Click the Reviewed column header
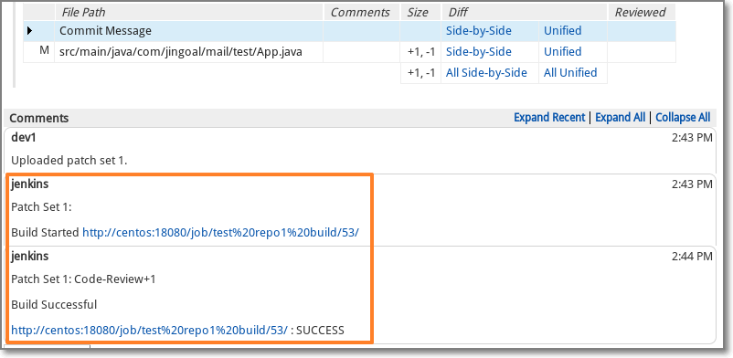This screenshot has width=733, height=358. [x=642, y=13]
